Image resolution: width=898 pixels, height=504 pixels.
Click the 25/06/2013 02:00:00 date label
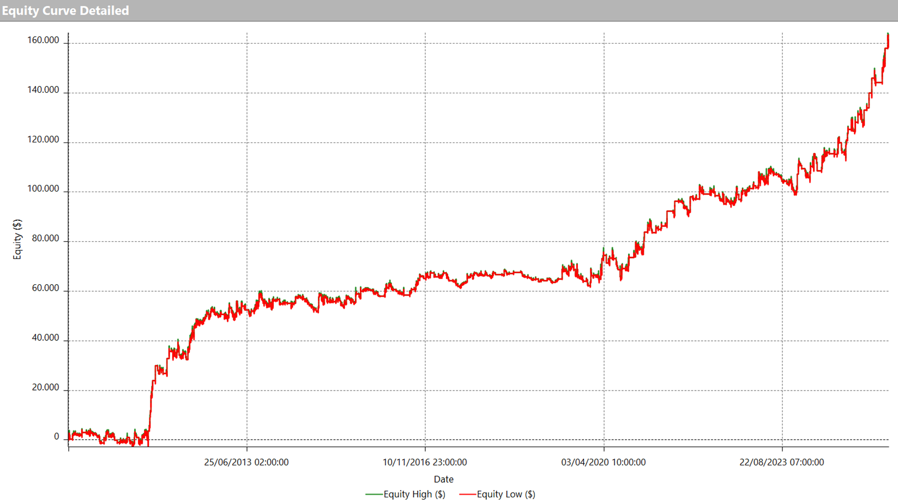pyautogui.click(x=246, y=462)
